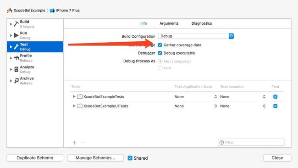Image resolution: width=298 pixels, height=168 pixels.
Task: Click the plus icon to add tests
Action: point(75,143)
